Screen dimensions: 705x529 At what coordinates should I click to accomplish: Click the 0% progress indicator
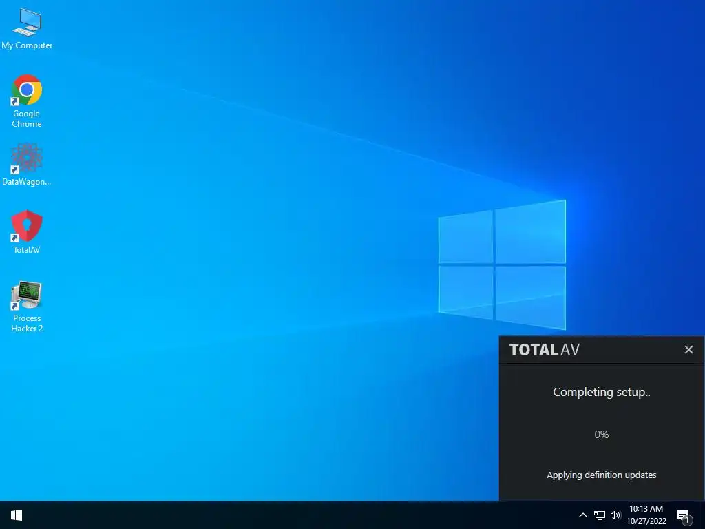pyautogui.click(x=602, y=435)
